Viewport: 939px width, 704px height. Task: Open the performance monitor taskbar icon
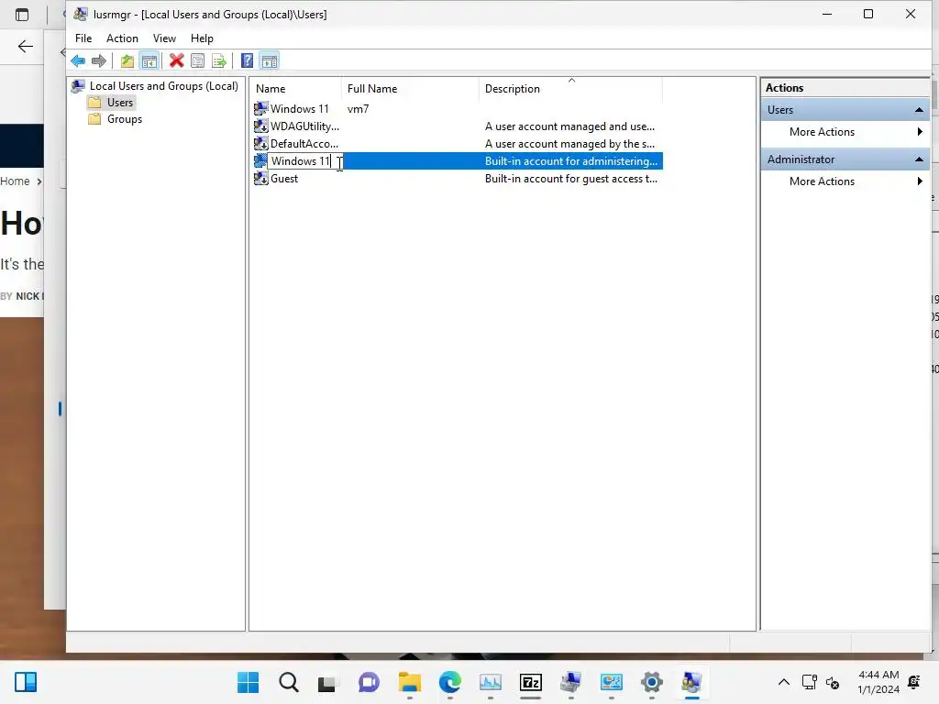pos(491,682)
